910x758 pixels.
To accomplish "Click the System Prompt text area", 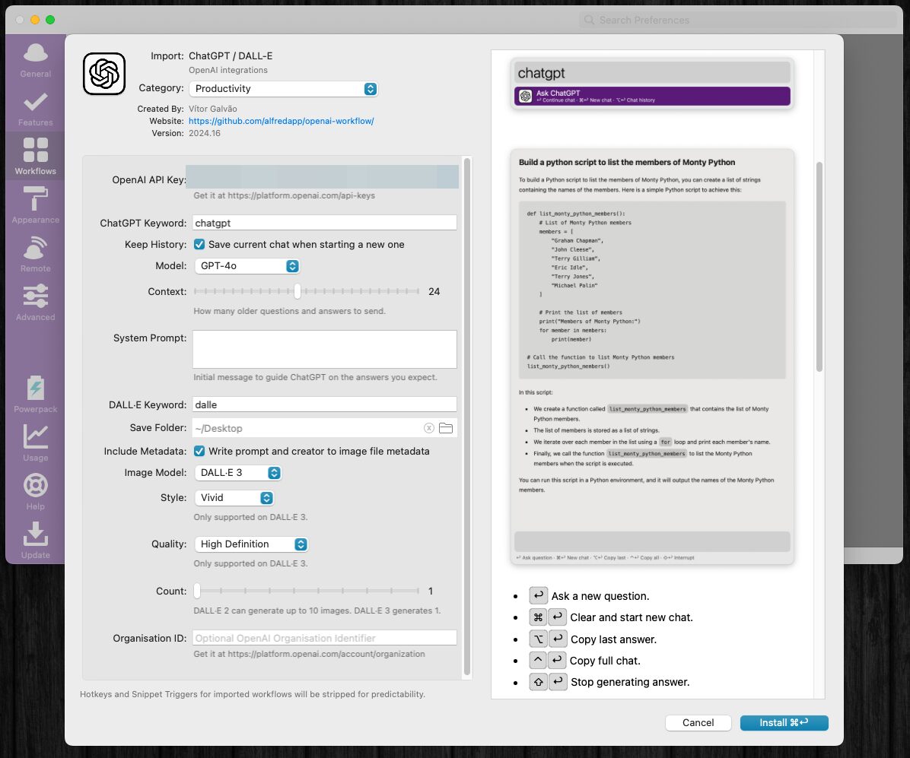I will tap(324, 349).
